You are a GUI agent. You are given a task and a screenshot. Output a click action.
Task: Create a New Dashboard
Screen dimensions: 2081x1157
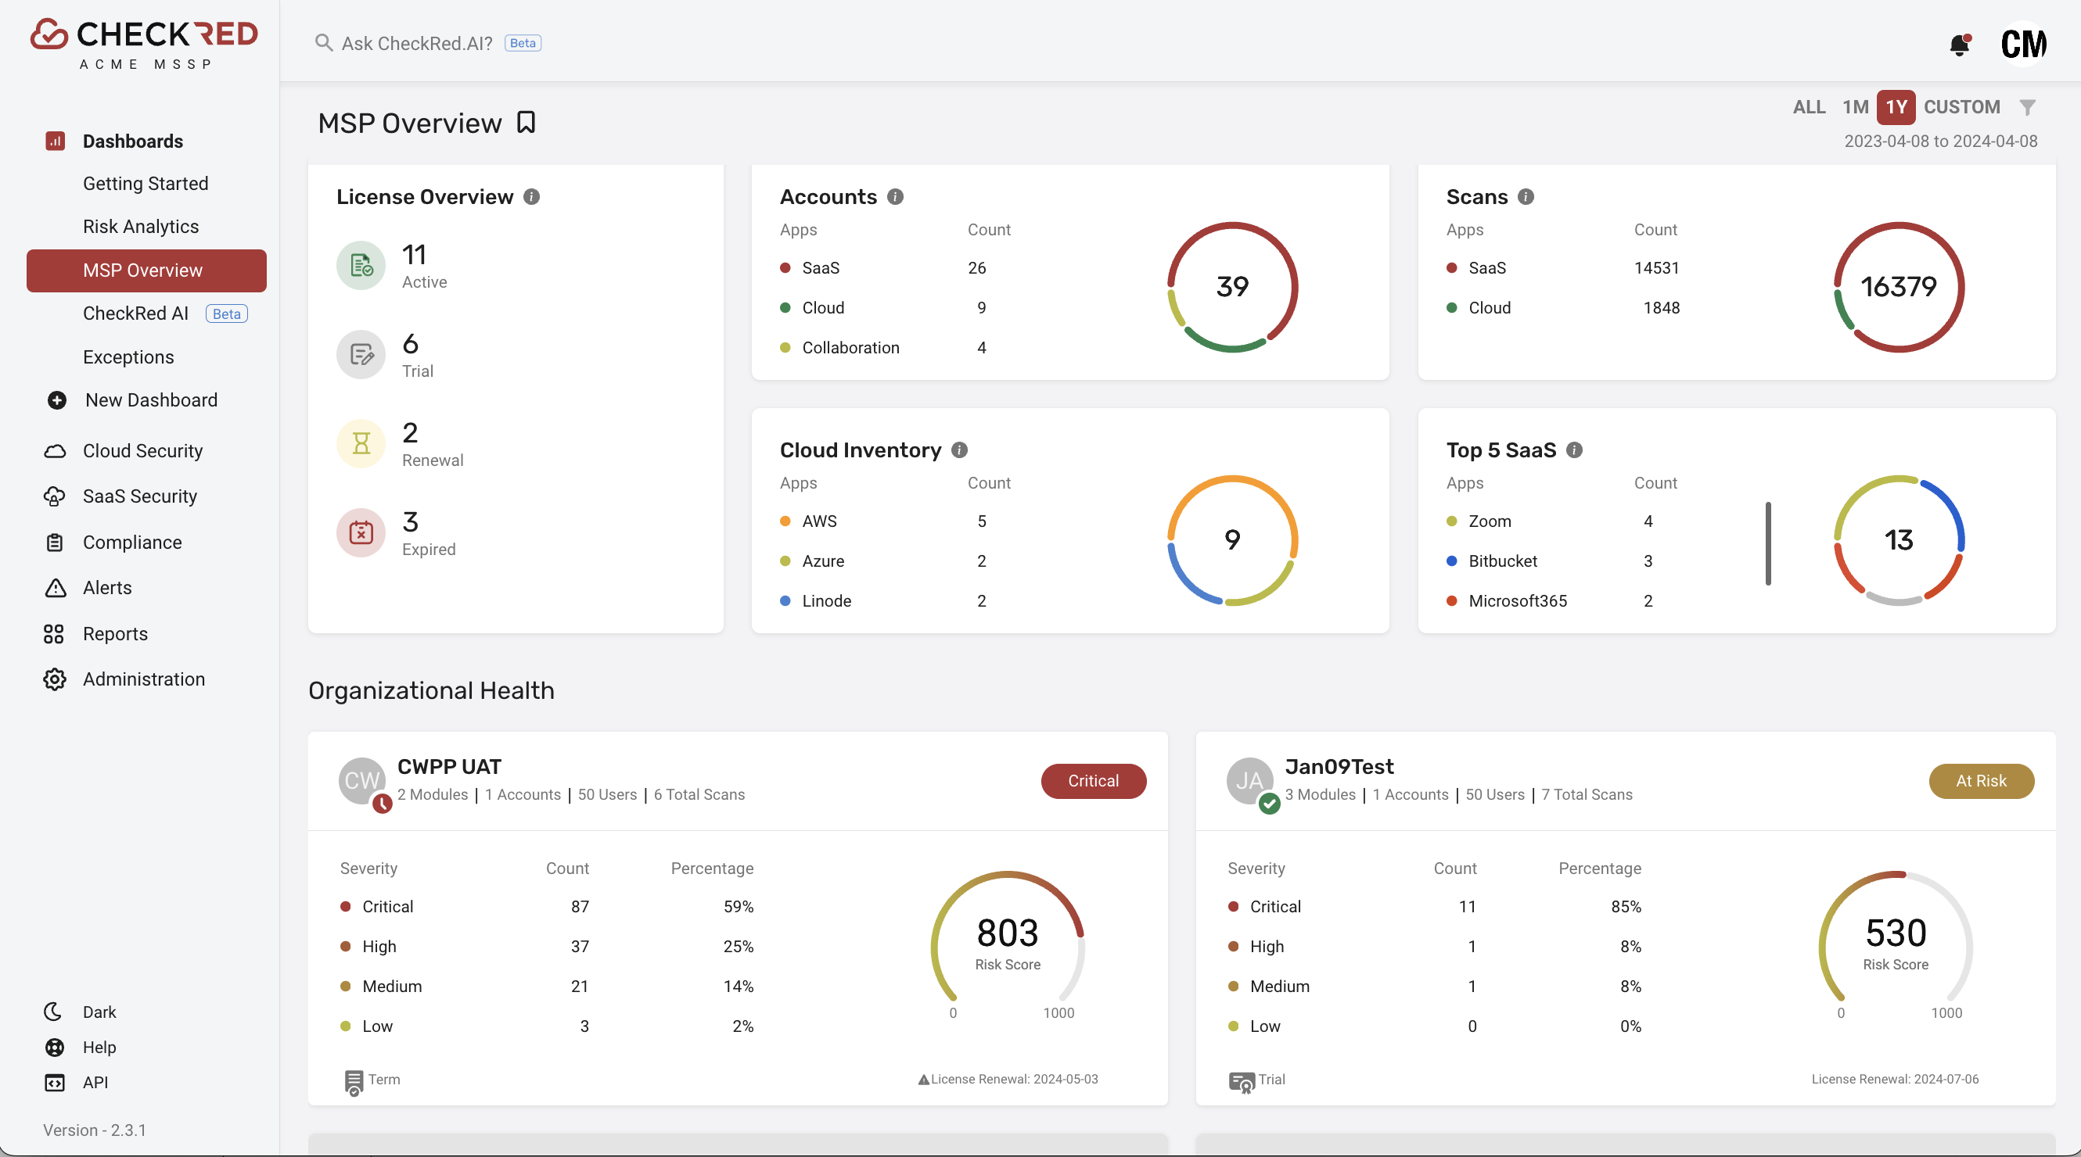click(x=150, y=400)
